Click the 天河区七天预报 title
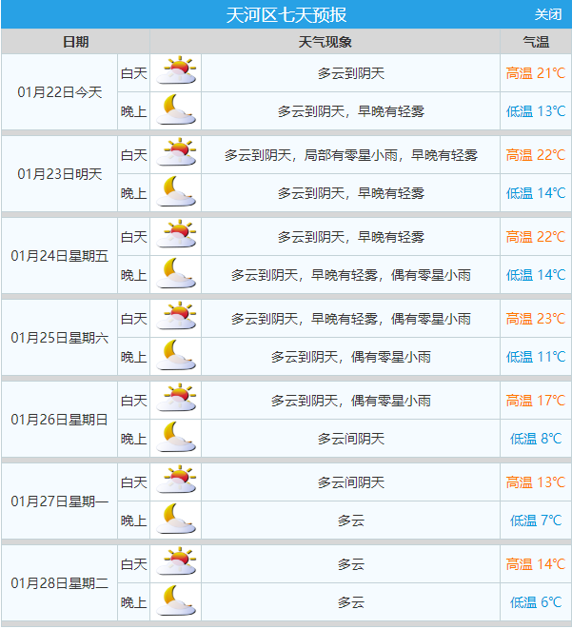This screenshot has height=629, width=572. (286, 14)
